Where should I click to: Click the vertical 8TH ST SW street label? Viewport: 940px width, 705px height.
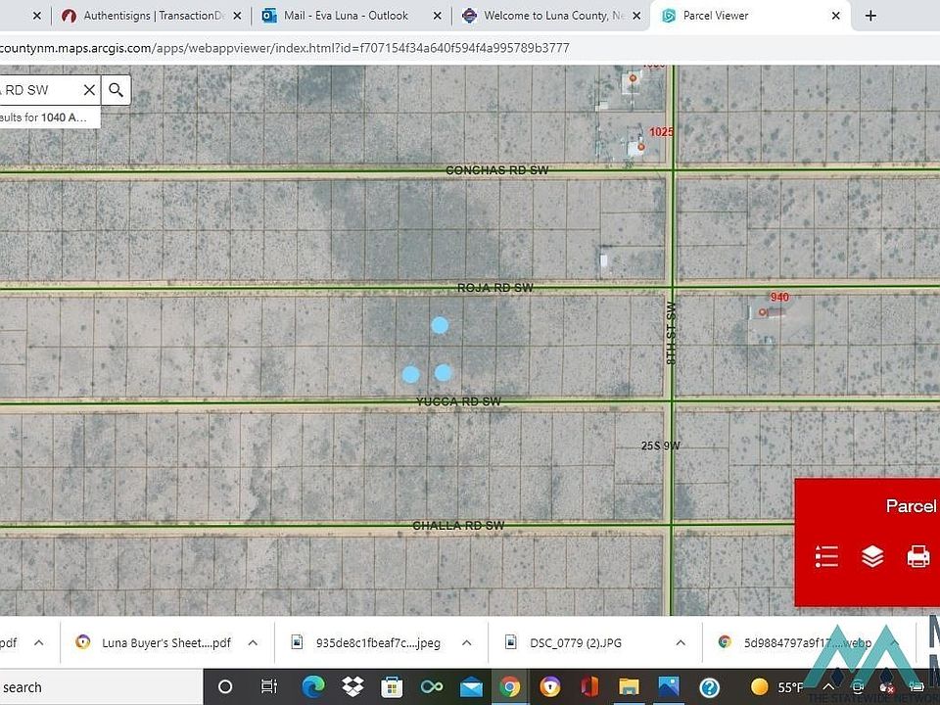coord(670,333)
